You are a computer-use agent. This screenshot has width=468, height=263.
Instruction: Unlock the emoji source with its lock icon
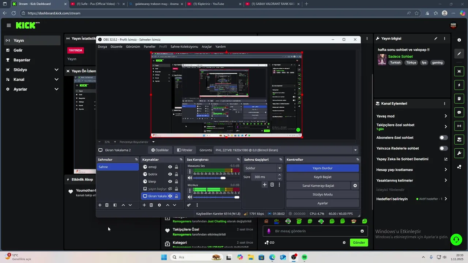tap(176, 167)
